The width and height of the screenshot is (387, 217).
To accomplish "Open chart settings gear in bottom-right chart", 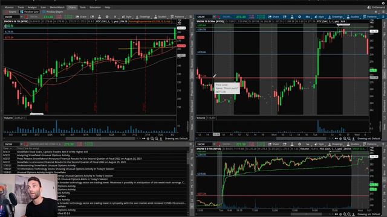I will pos(299,144).
